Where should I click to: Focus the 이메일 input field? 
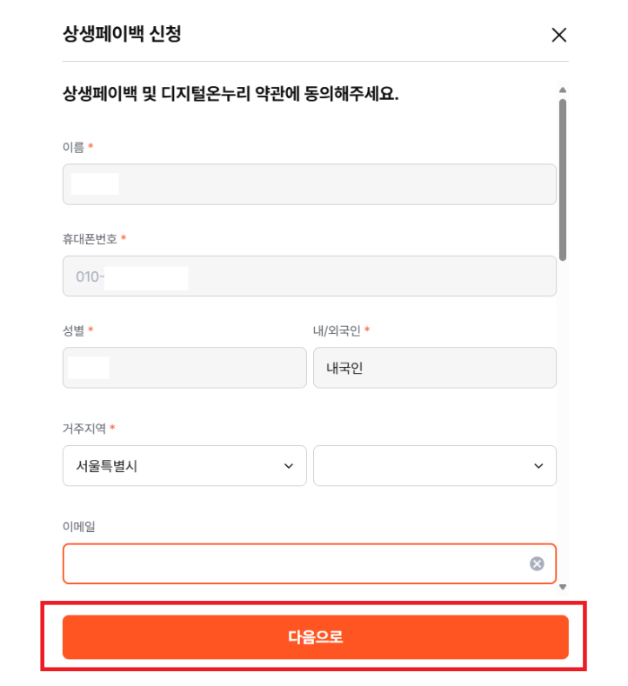(310, 563)
